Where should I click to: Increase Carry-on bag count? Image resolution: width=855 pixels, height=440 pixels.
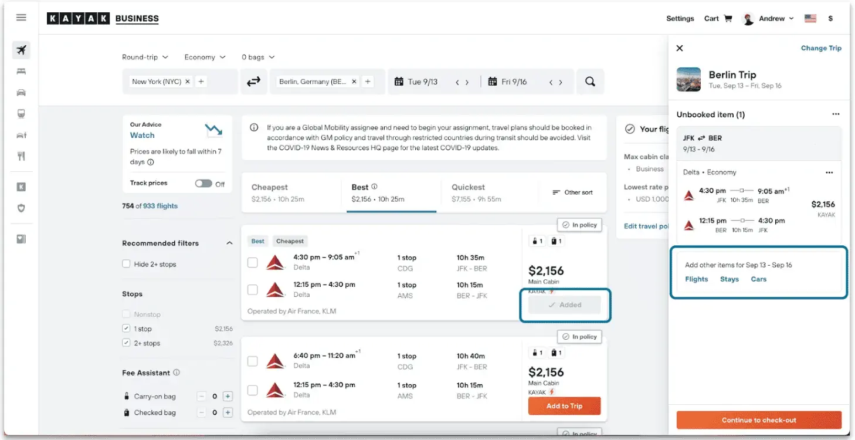pos(228,397)
